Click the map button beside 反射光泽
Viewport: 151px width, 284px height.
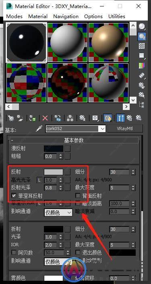click(x=68, y=188)
